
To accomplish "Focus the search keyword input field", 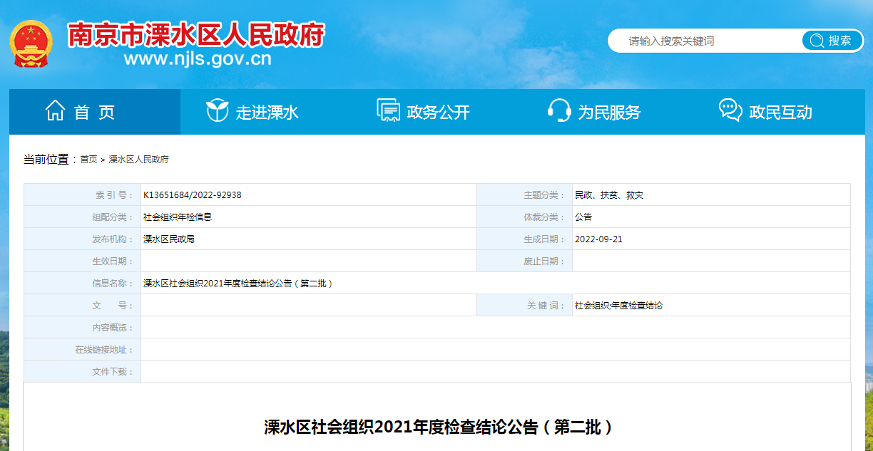I will pos(706,41).
